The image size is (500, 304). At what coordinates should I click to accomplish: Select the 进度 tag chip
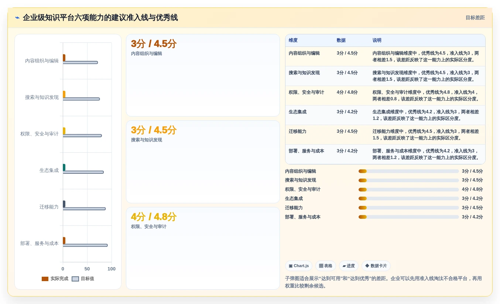tap(349, 266)
